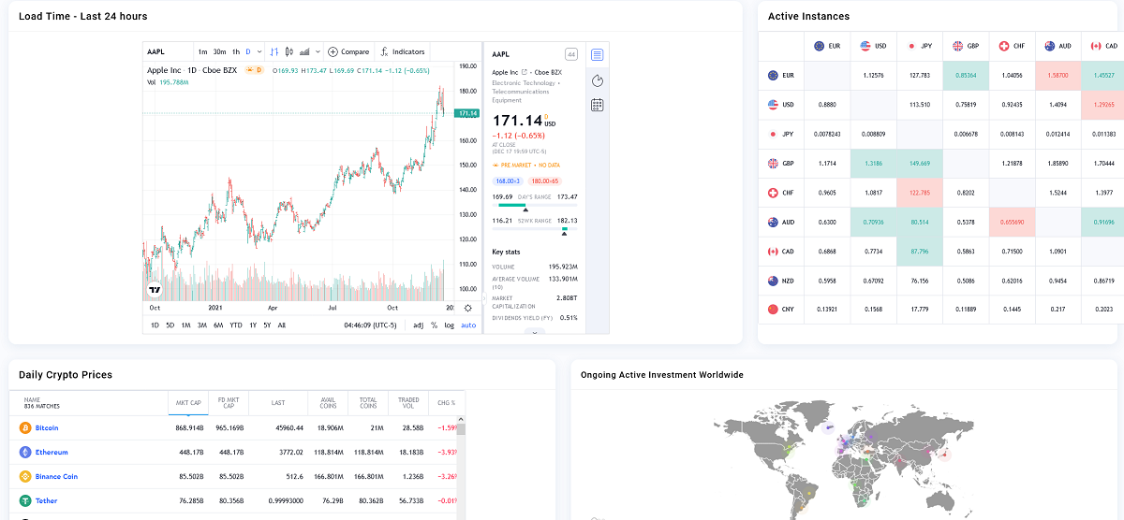This screenshot has height=520, width=1124.
Task: Click the NZD row flag icon
Action: click(773, 281)
